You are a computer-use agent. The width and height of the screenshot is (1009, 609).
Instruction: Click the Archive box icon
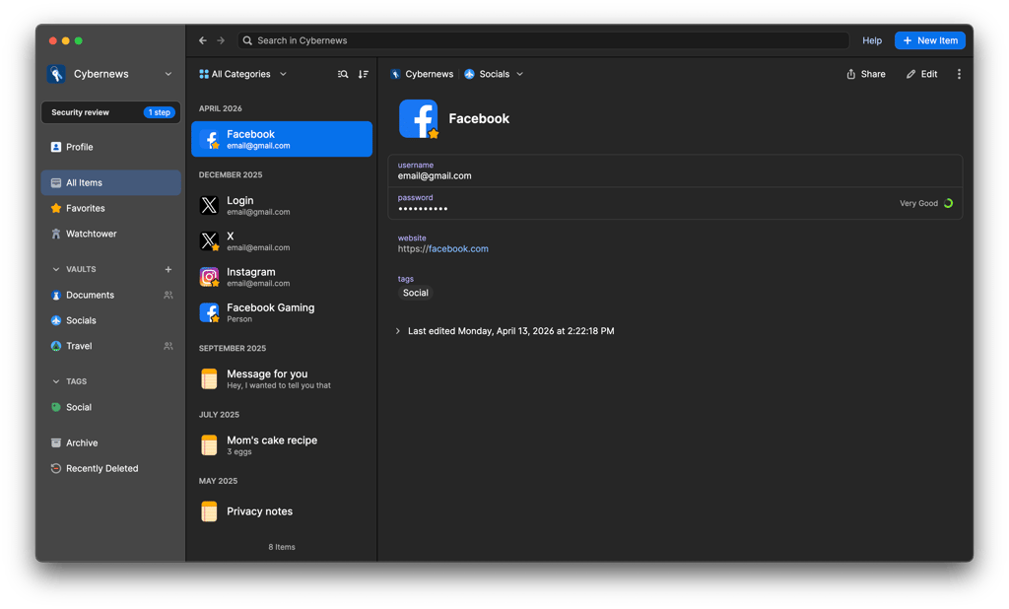click(x=56, y=442)
